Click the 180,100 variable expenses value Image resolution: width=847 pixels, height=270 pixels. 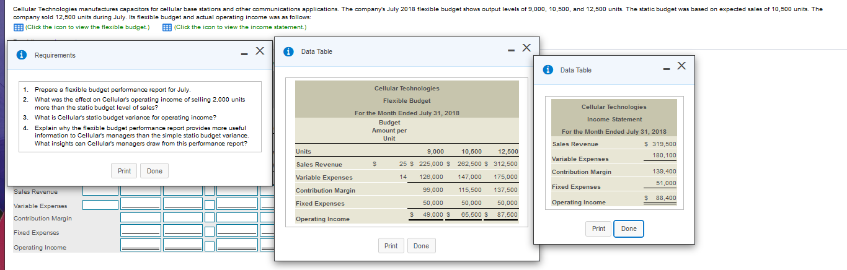[664, 155]
